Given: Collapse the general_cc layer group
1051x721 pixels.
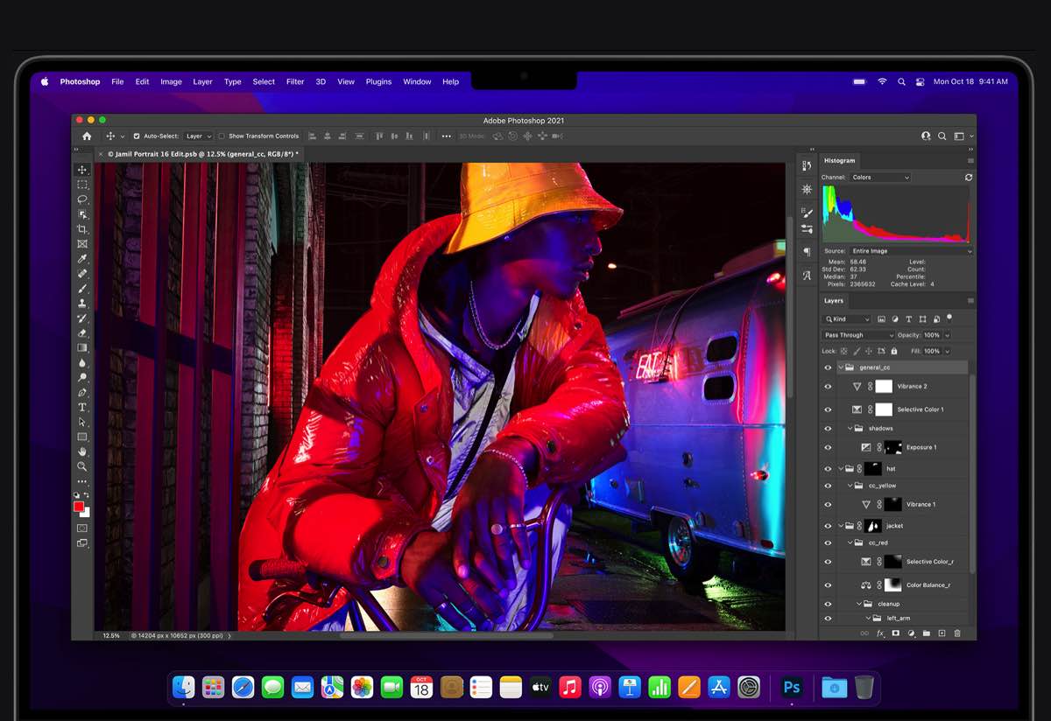Looking at the screenshot, I should click(841, 367).
